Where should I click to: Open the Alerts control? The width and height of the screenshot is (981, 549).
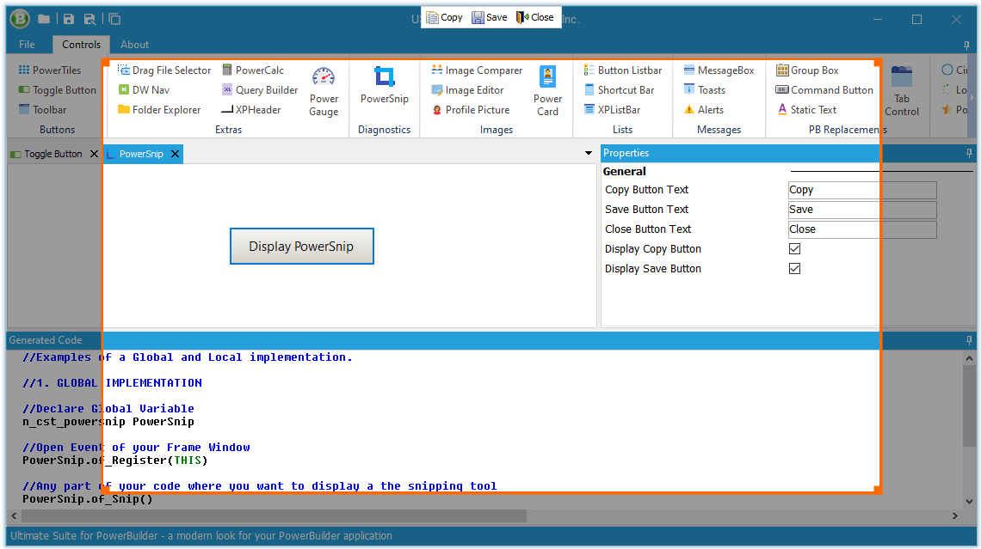704,110
